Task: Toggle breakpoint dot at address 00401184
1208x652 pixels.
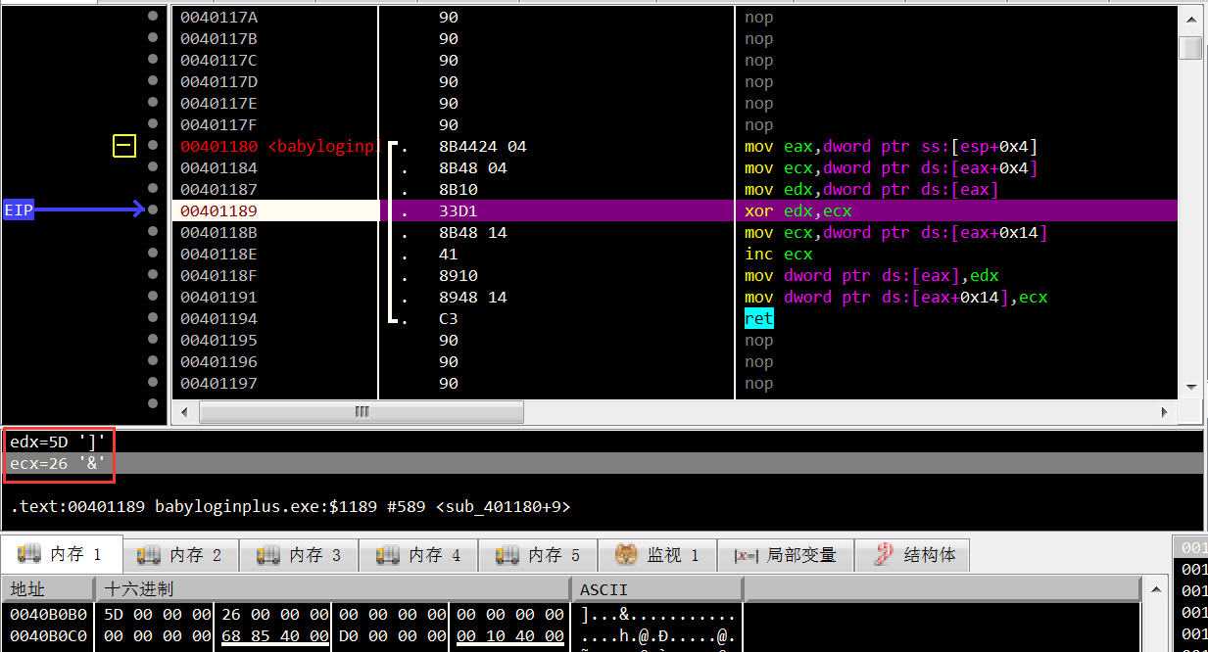Action: 152,167
